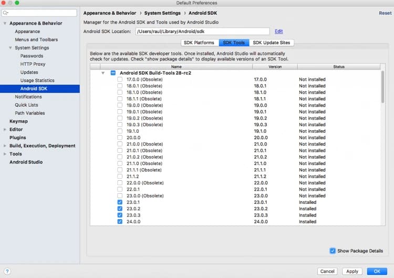Focus the preferences search field

(39, 13)
